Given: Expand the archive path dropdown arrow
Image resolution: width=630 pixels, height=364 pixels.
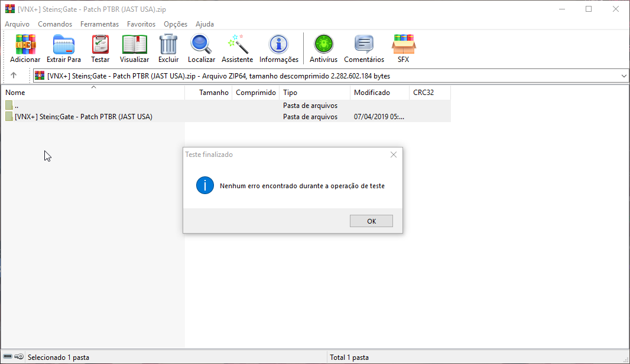Looking at the screenshot, I should click(623, 76).
